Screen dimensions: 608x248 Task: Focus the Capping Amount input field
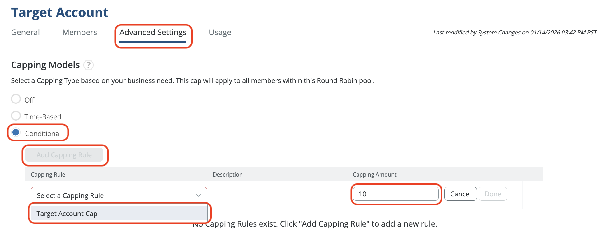(395, 194)
